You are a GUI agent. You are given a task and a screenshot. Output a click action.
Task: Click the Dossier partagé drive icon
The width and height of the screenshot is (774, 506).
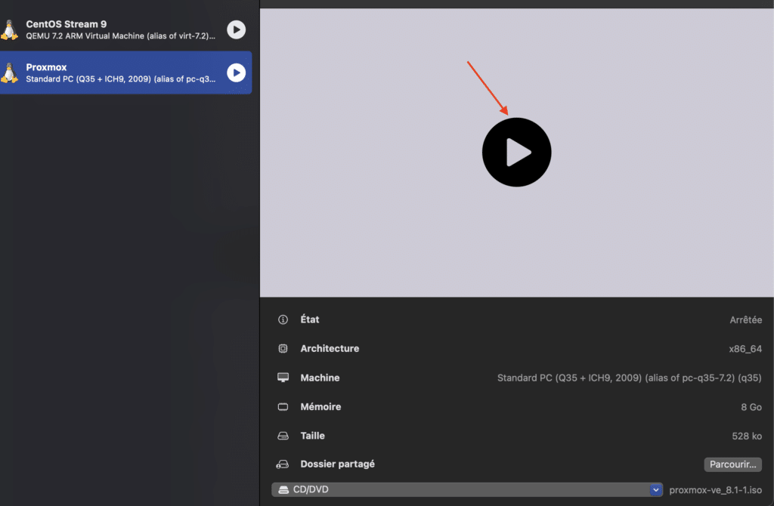pos(283,464)
